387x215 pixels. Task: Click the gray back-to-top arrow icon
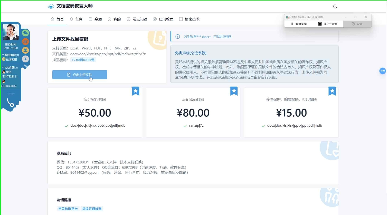point(26,59)
